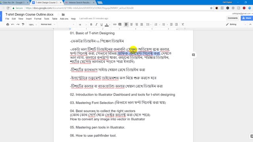Open the Normal text style dropdown

[48, 24]
